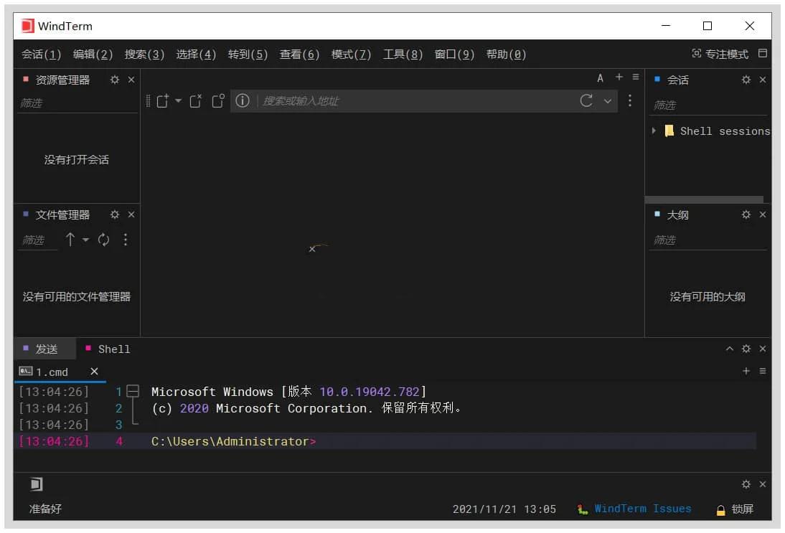
Task: Open the 会话(1) menu
Action: (x=42, y=55)
